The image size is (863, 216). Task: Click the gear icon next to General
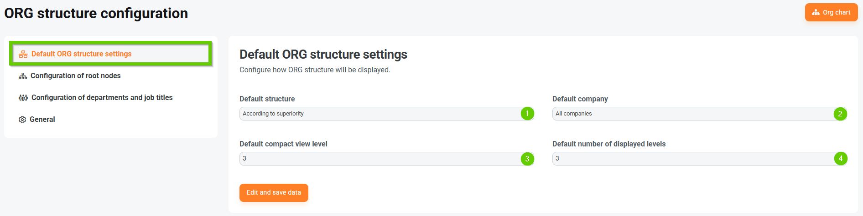22,120
